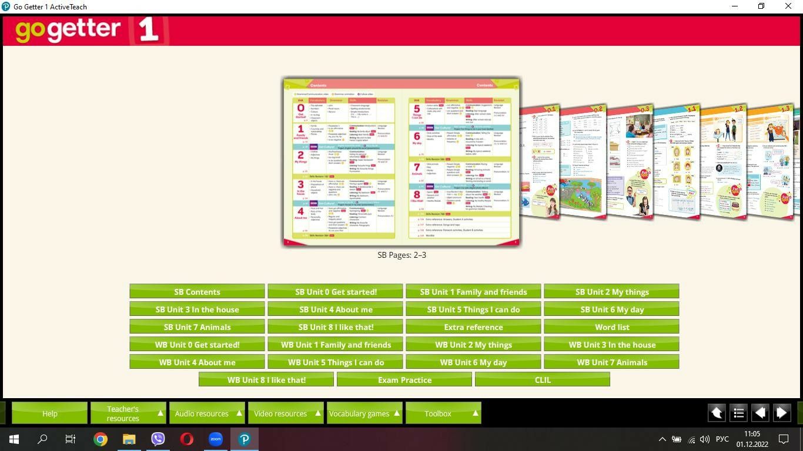The height and width of the screenshot is (451, 803).
Task: Open SB Unit 4 About me
Action: [336, 309]
